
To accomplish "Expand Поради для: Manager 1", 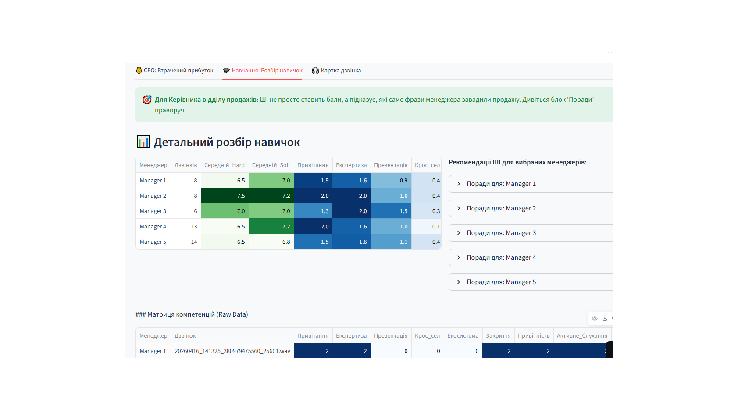I will (501, 184).
